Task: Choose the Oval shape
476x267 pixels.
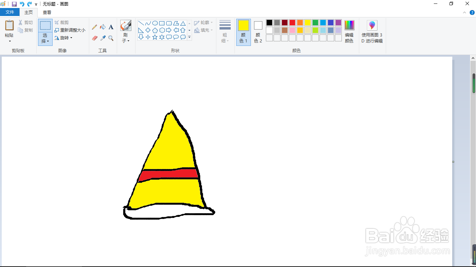Action: coord(155,23)
